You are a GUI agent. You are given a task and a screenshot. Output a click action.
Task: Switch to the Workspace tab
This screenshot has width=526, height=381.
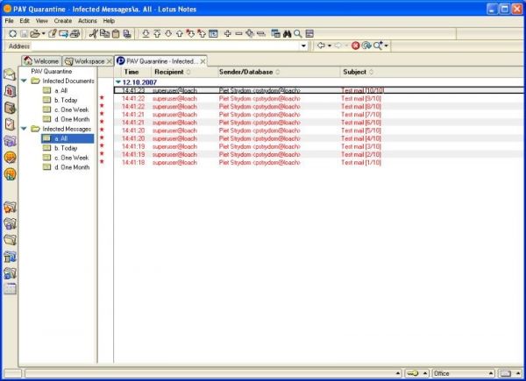click(84, 61)
